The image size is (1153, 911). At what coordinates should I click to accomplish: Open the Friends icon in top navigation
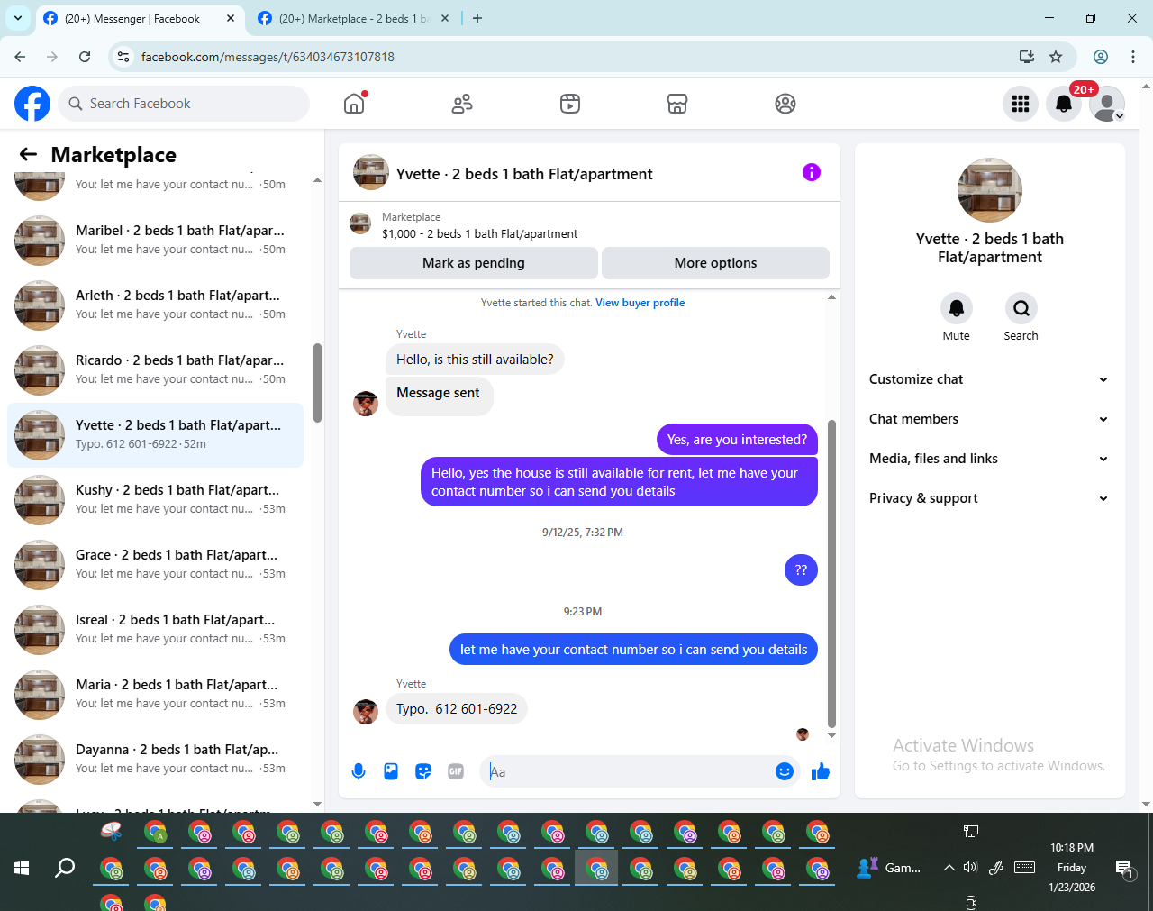tap(462, 104)
